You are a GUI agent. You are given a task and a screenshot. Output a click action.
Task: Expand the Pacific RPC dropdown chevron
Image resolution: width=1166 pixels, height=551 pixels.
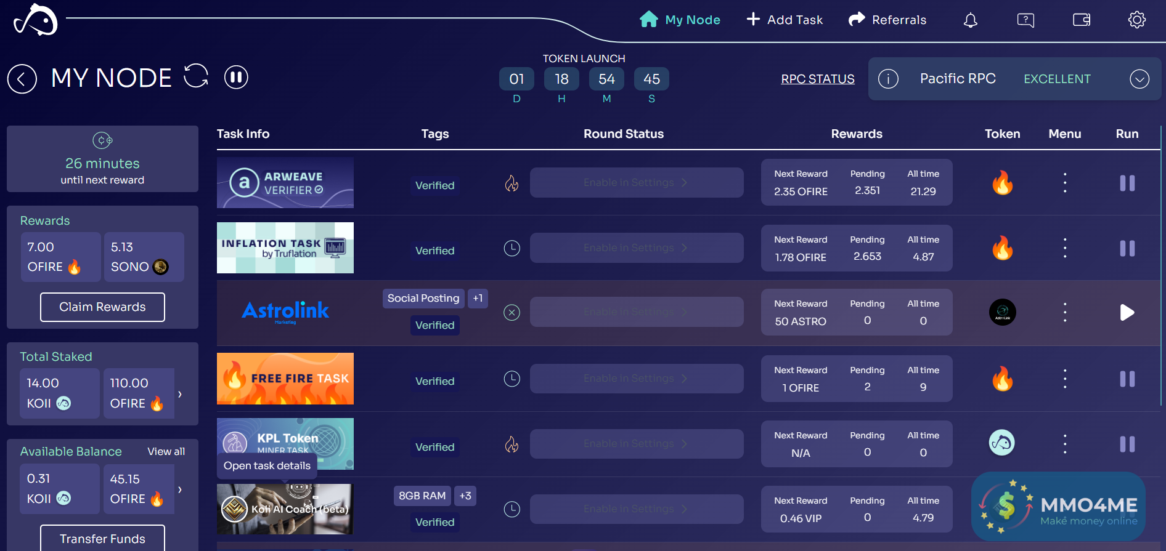(1139, 79)
